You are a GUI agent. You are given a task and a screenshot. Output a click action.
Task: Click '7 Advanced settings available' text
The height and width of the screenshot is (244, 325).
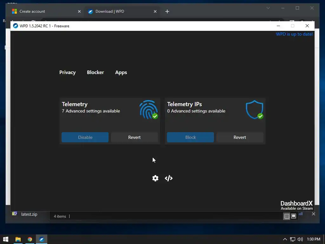coord(91,111)
